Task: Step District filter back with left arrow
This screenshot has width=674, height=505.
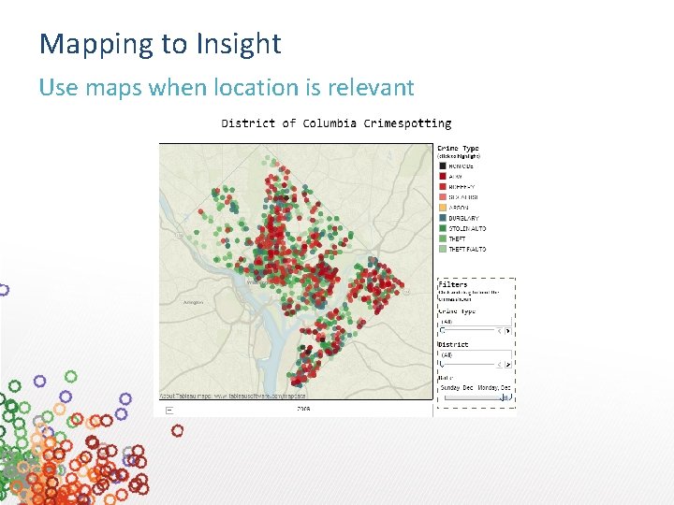Action: 499,364
